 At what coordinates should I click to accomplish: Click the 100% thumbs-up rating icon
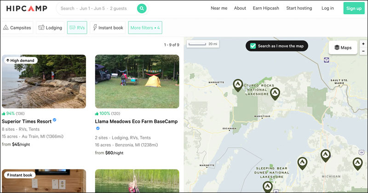point(97,114)
